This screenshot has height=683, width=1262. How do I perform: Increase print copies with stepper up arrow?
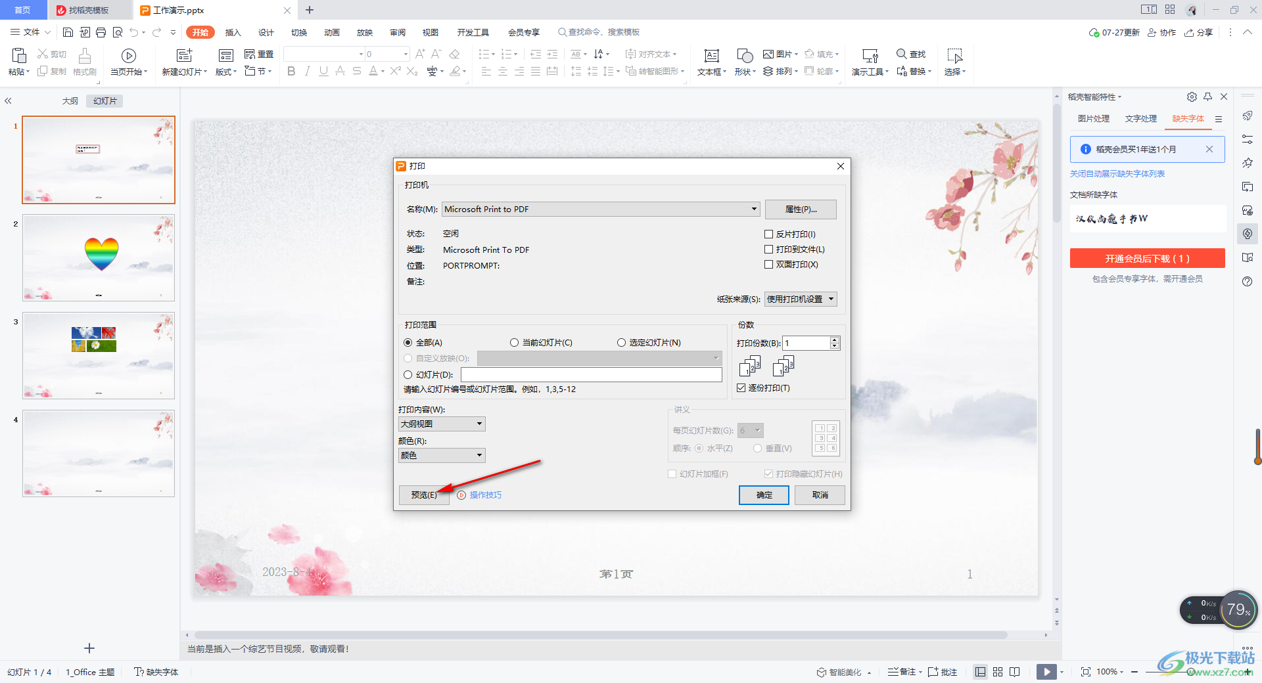[x=835, y=340]
